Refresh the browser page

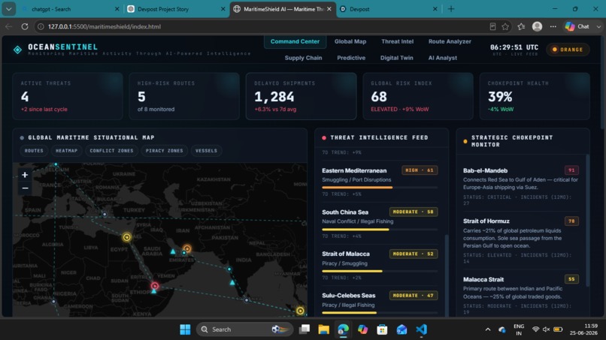[25, 26]
